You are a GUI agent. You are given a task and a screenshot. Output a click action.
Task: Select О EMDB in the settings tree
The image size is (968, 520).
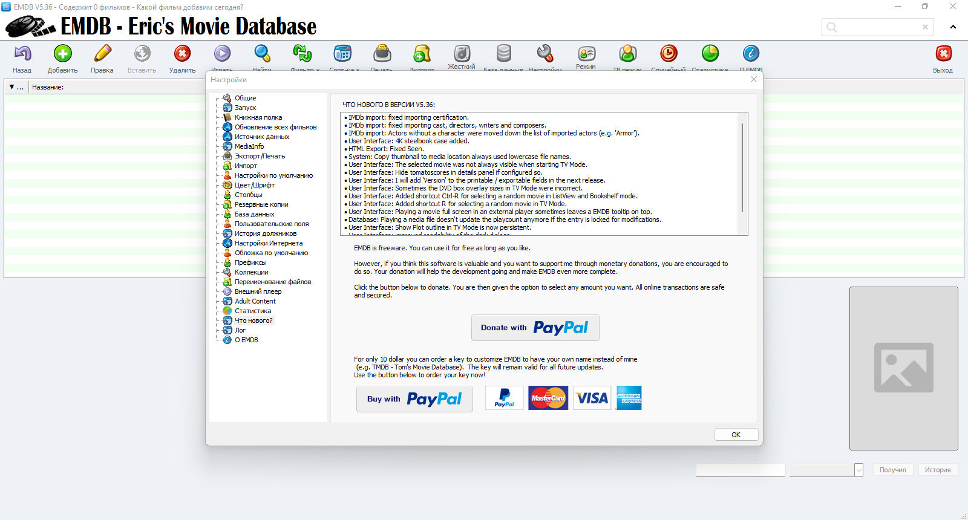[x=246, y=340]
